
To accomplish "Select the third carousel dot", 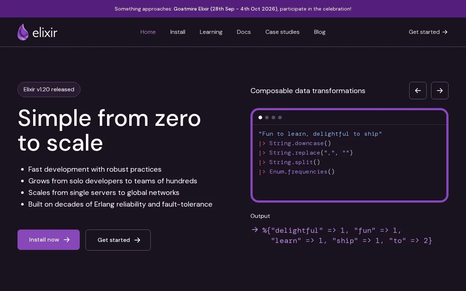I will coord(273,117).
